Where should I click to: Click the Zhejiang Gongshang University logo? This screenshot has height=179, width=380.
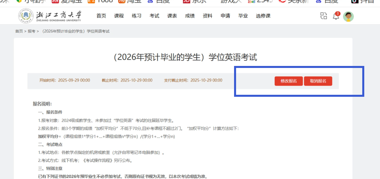(x=50, y=16)
